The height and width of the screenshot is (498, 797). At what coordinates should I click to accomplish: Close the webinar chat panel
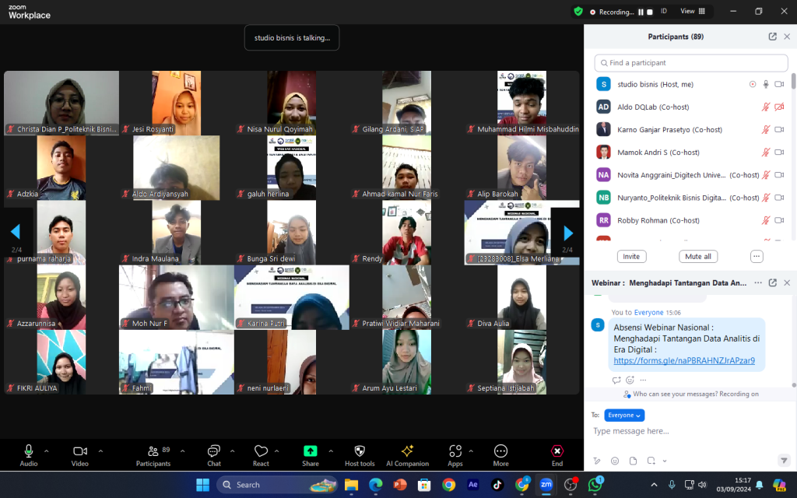[x=787, y=282]
